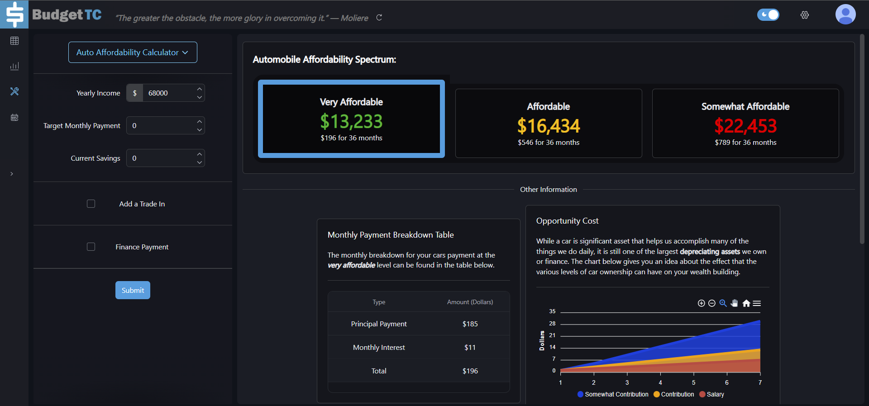Click the Submit button
The width and height of the screenshot is (869, 406).
pyautogui.click(x=133, y=290)
